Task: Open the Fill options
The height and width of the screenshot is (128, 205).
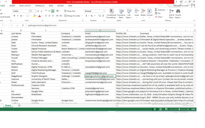Action: [158, 13]
